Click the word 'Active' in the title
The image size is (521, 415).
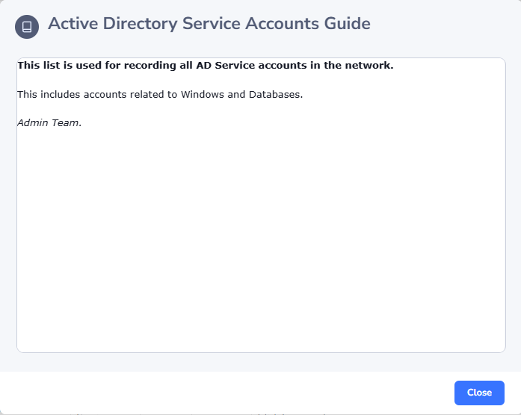tap(73, 24)
